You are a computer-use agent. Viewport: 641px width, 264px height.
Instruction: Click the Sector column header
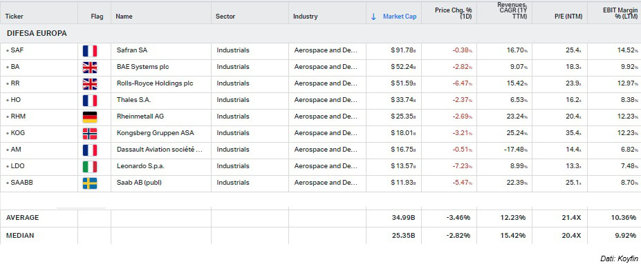click(225, 17)
